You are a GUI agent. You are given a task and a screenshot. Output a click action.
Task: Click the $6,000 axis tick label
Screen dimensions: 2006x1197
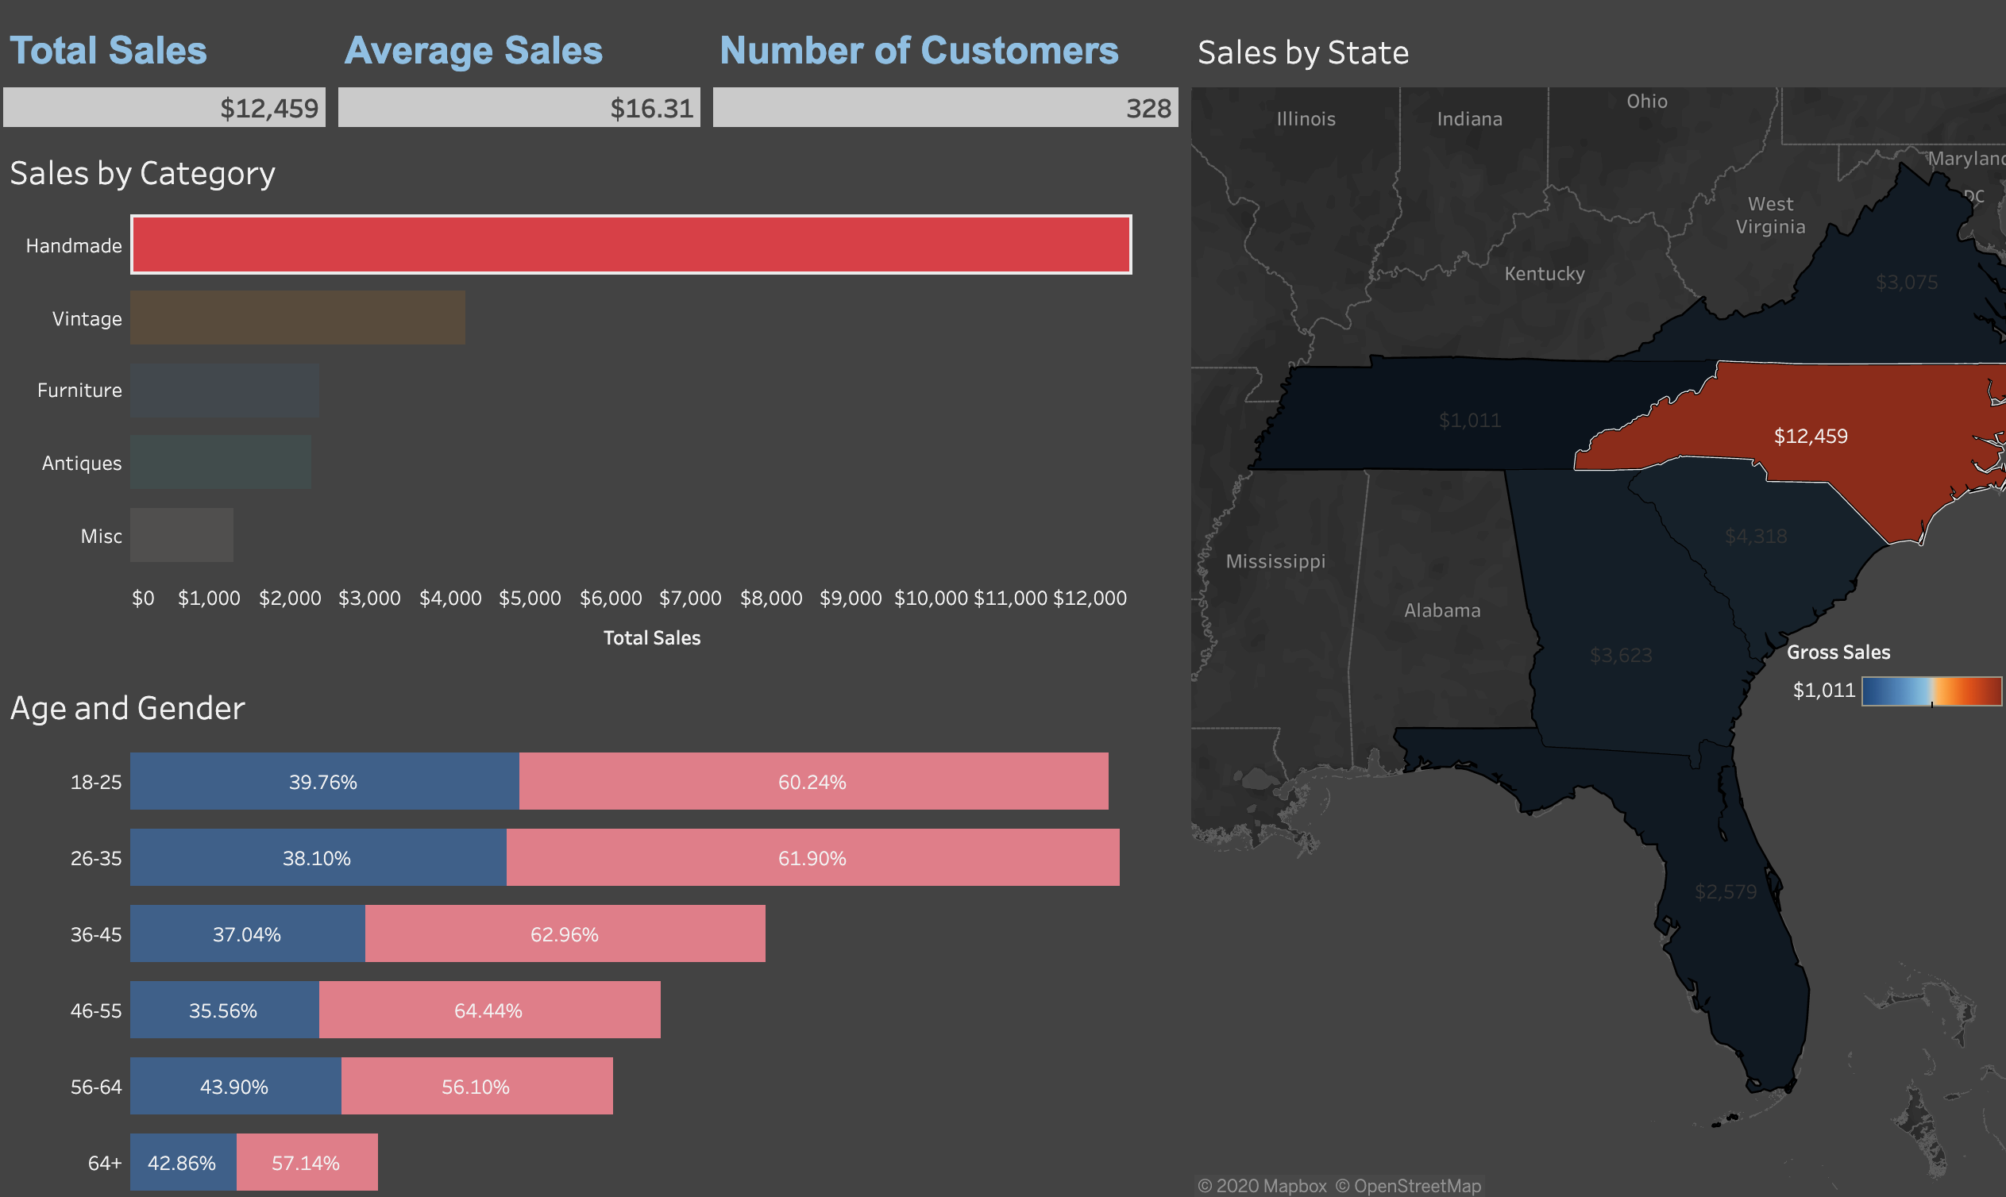(x=611, y=598)
